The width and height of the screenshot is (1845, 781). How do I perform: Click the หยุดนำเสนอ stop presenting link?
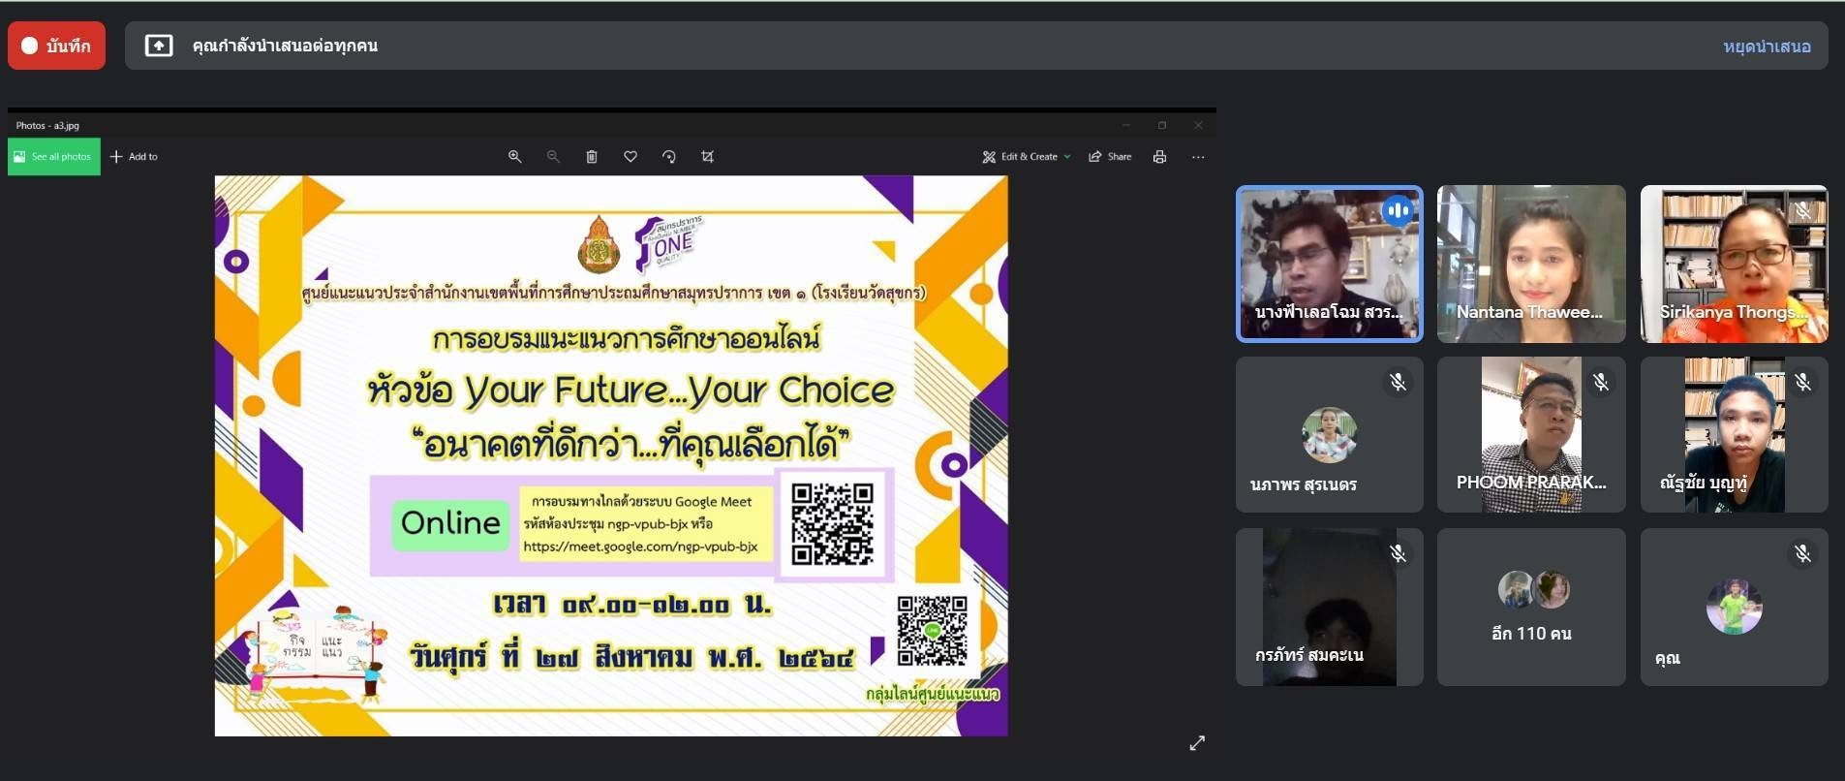(x=1767, y=47)
